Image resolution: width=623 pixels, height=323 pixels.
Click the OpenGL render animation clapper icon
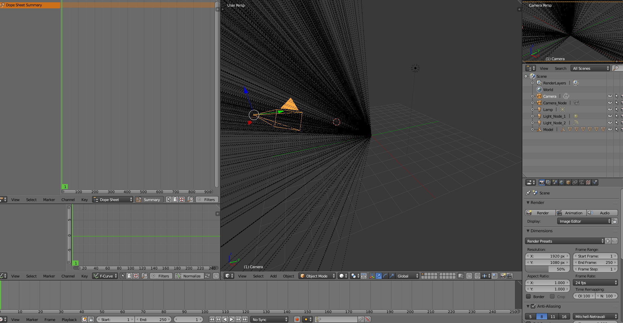point(509,276)
